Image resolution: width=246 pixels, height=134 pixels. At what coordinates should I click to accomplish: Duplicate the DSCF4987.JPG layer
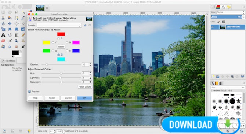click(x=232, y=77)
